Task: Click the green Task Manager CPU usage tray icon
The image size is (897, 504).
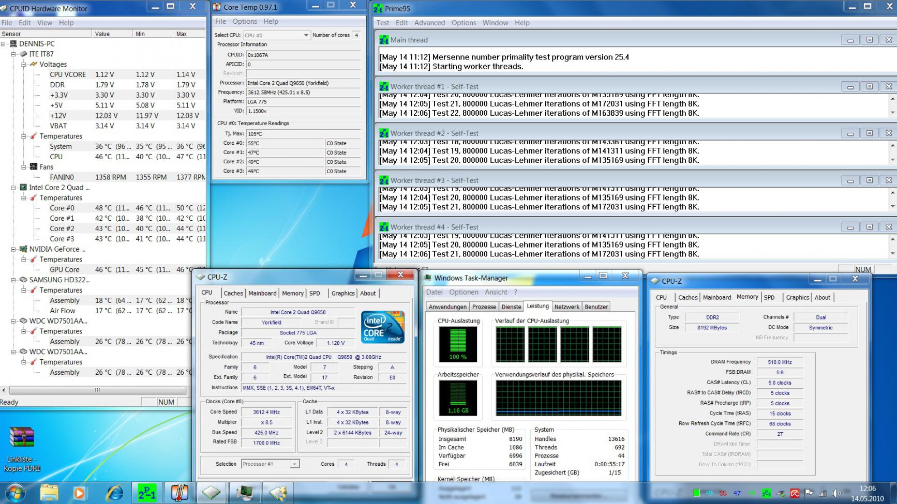Action: (696, 493)
